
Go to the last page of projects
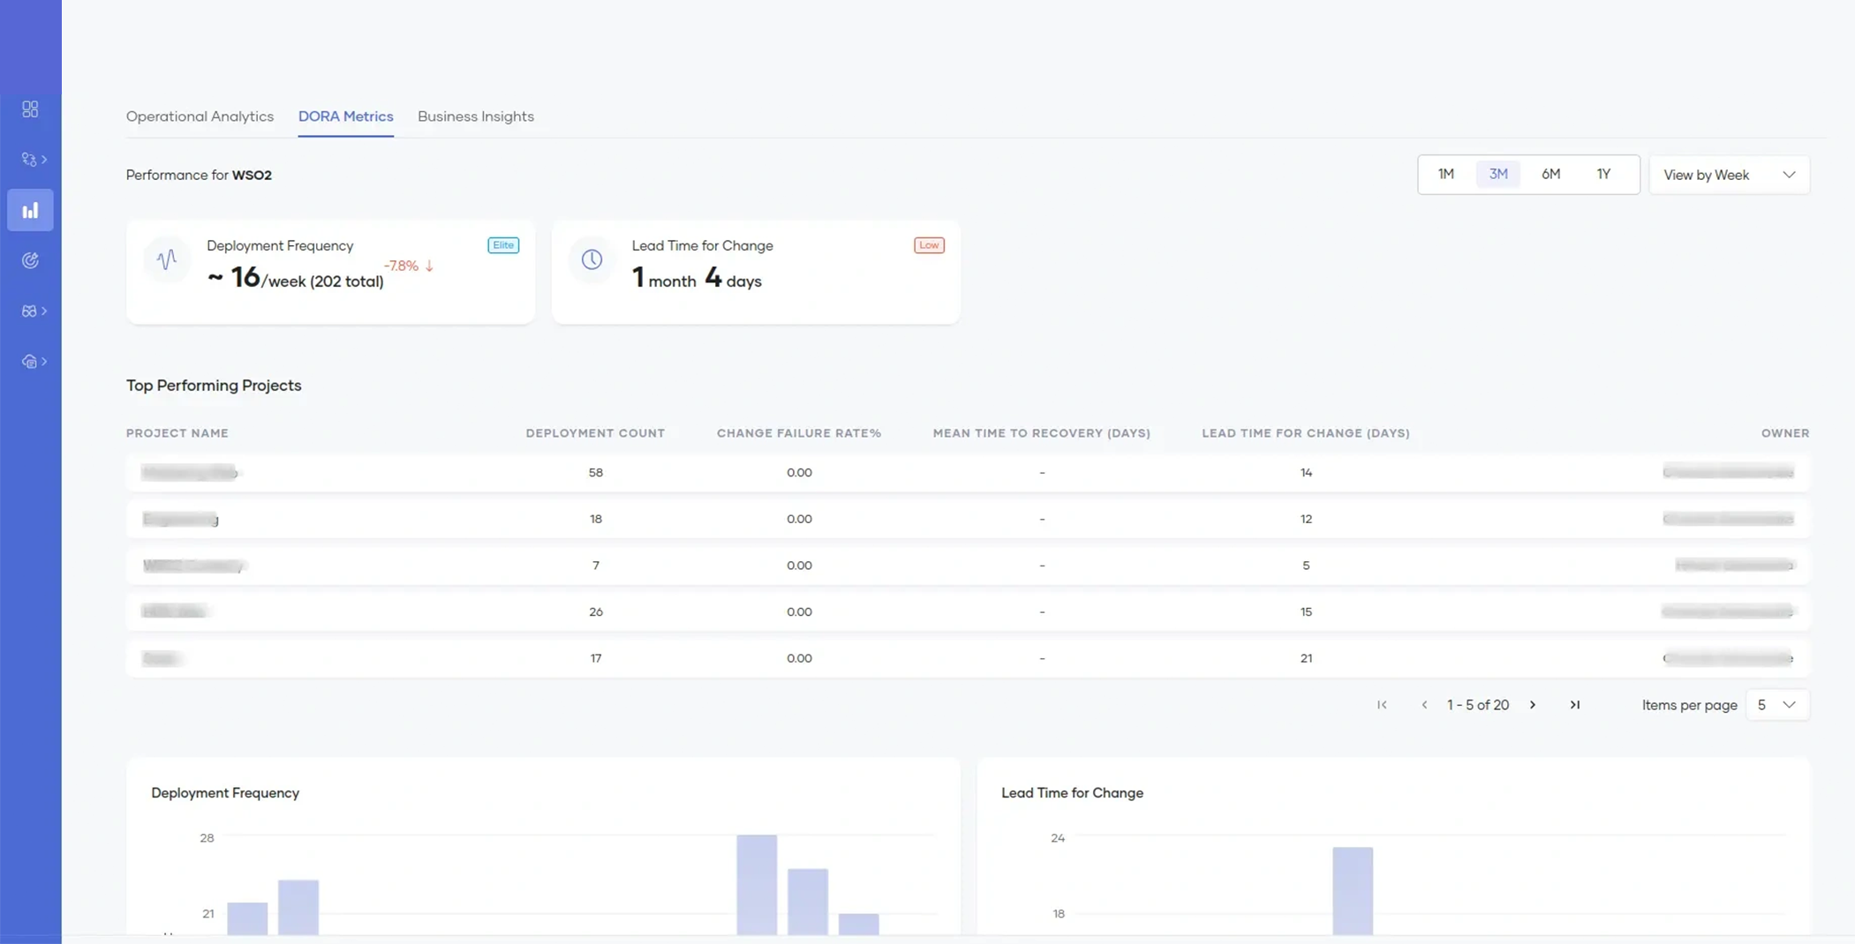pos(1574,705)
